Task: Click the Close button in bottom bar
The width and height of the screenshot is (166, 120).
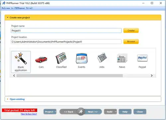Action: pos(140,112)
